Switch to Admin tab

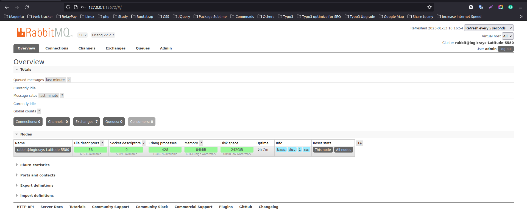tap(166, 48)
